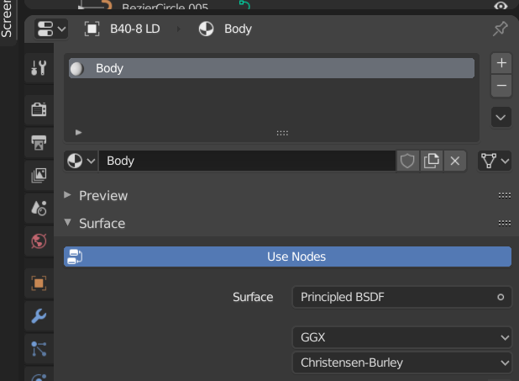The width and height of the screenshot is (519, 381).
Task: Select the Body material slot in list
Action: coord(270,69)
